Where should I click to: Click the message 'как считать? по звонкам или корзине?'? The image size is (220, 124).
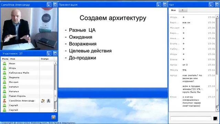click(x=192, y=78)
